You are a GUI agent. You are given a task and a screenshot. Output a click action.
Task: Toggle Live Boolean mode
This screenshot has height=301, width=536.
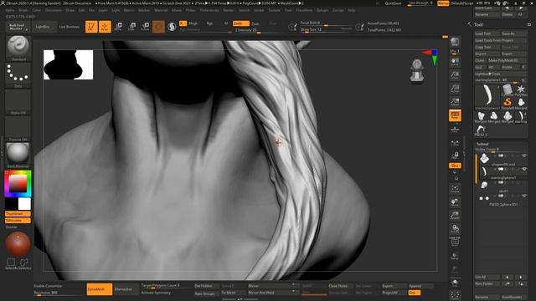[70, 27]
